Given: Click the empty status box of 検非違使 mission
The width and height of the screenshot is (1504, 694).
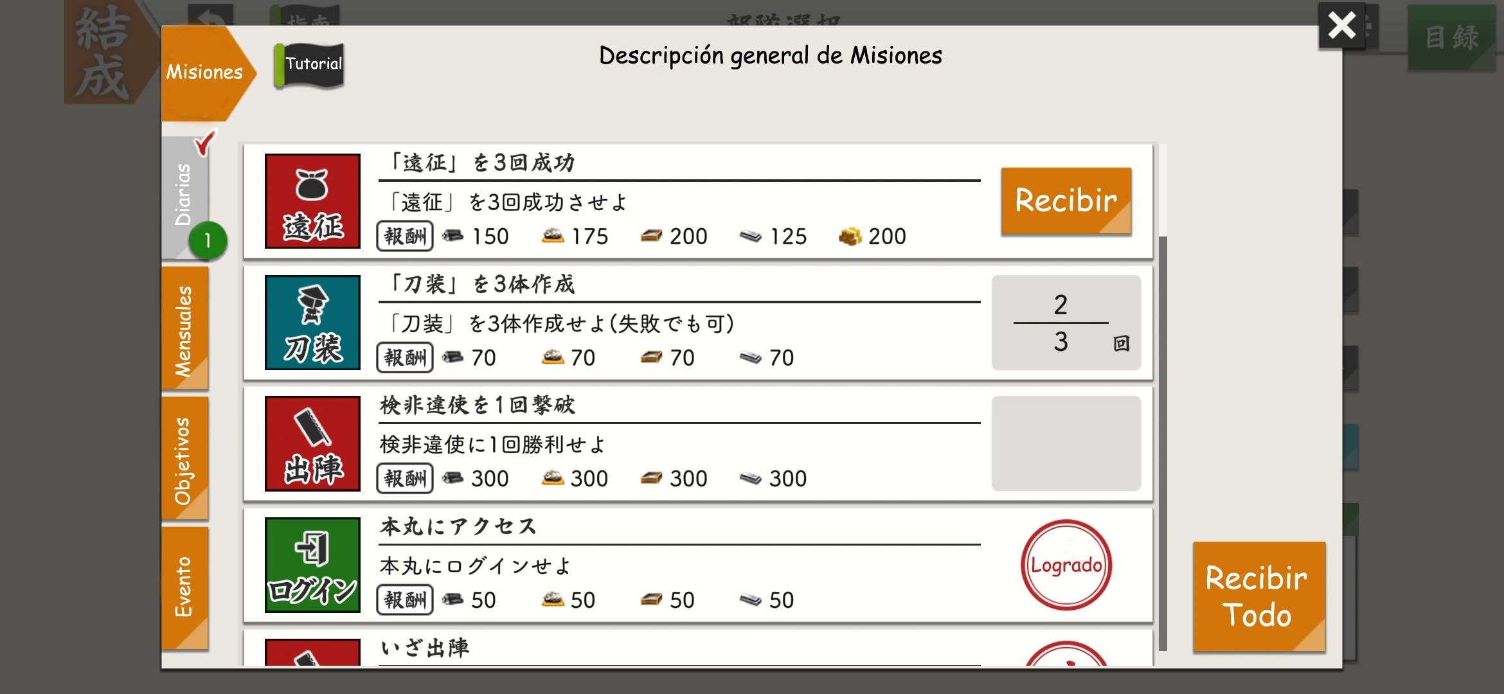Looking at the screenshot, I should pyautogui.click(x=1066, y=443).
